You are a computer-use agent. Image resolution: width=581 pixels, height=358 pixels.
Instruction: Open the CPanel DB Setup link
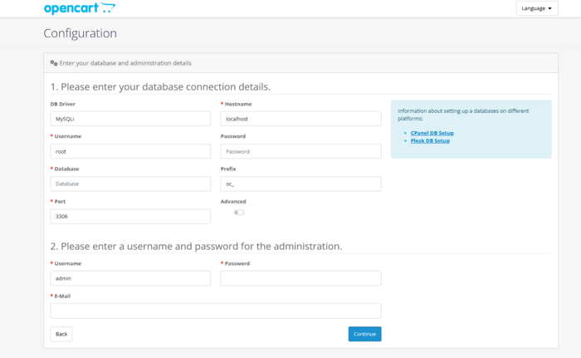pyautogui.click(x=432, y=133)
